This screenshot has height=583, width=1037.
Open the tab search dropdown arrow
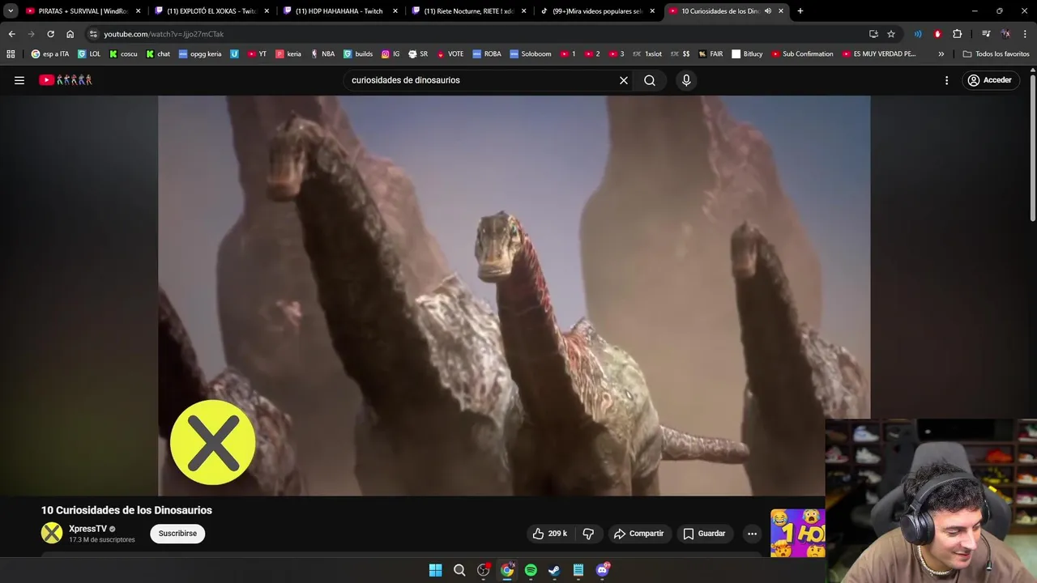point(11,11)
